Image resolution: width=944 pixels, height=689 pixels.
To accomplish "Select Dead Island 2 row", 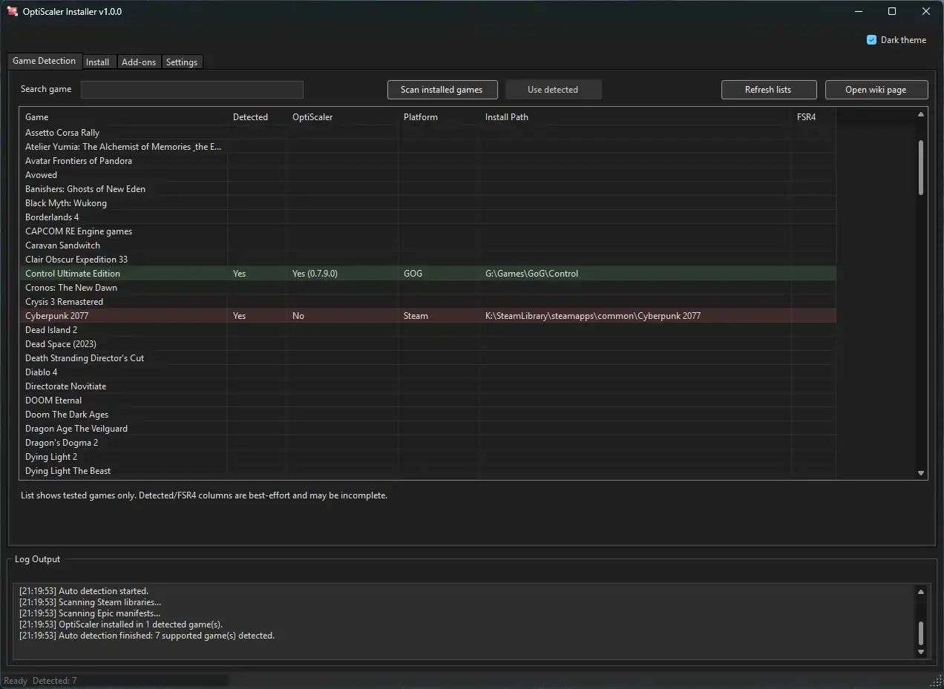I will 427,330.
